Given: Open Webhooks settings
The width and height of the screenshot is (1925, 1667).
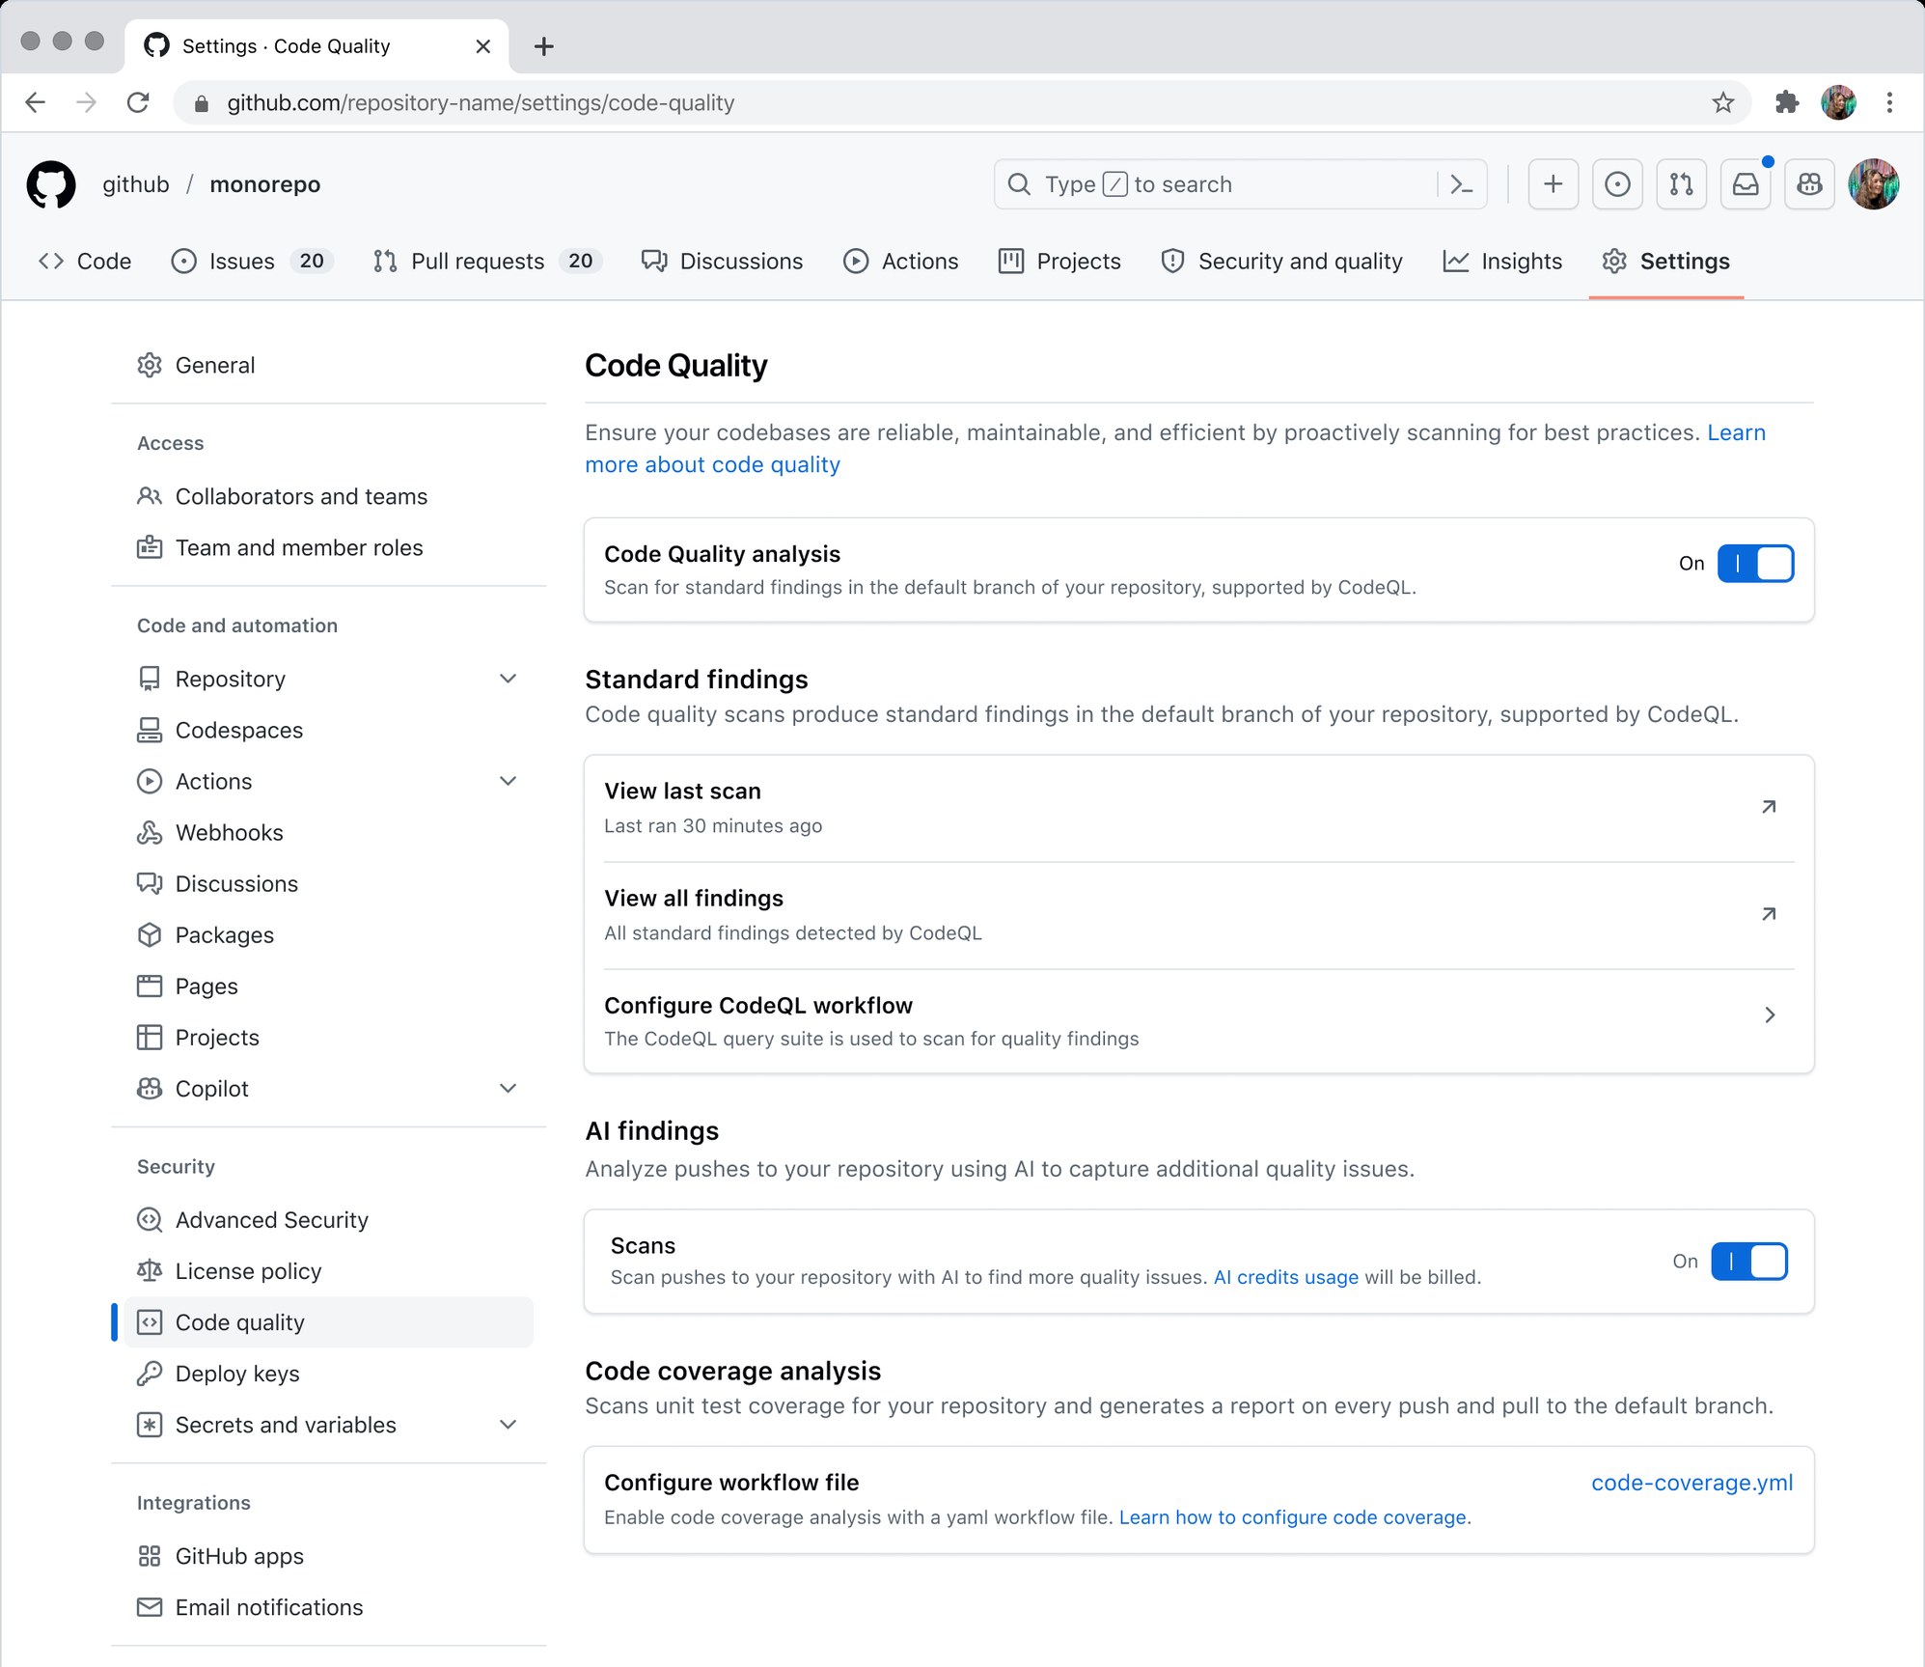Looking at the screenshot, I should point(329,832).
